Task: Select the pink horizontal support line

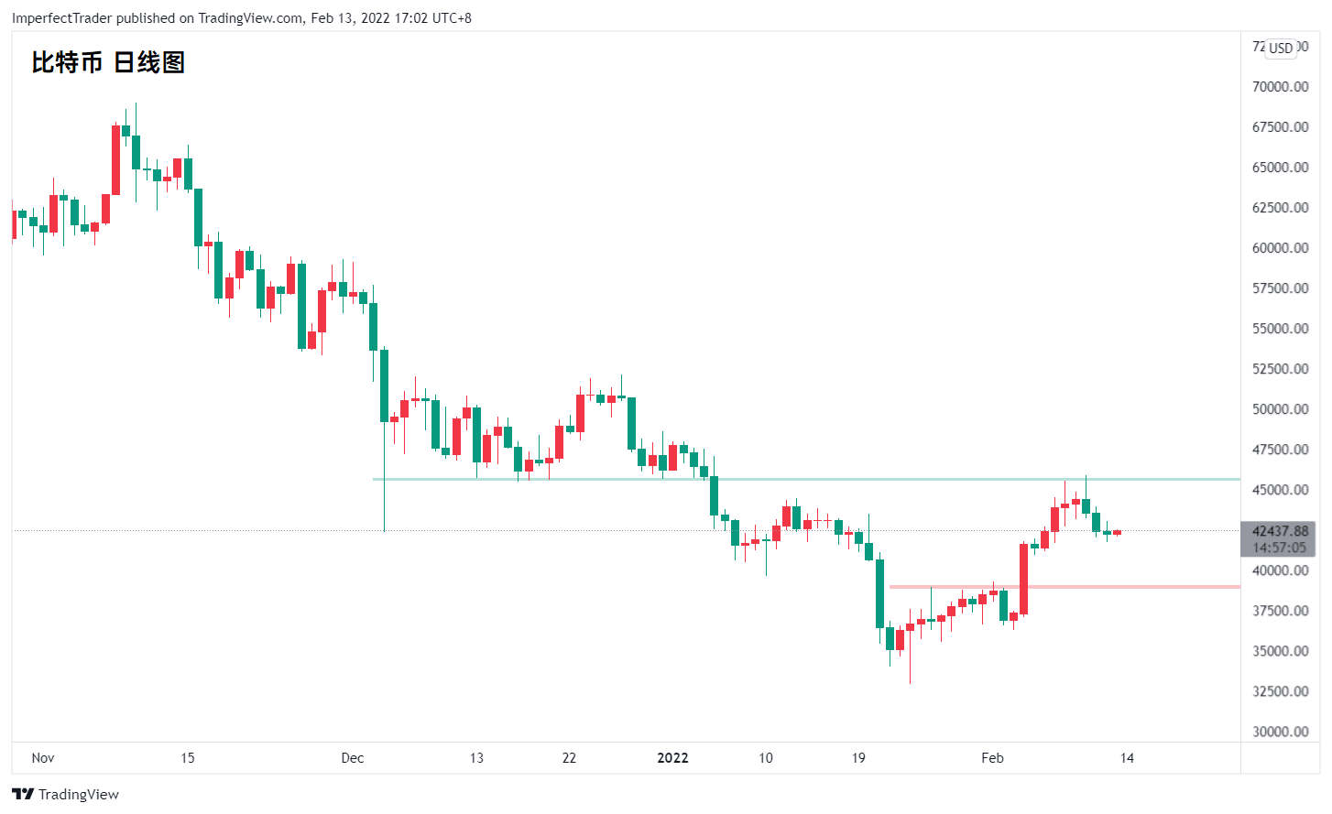Action: [1065, 586]
